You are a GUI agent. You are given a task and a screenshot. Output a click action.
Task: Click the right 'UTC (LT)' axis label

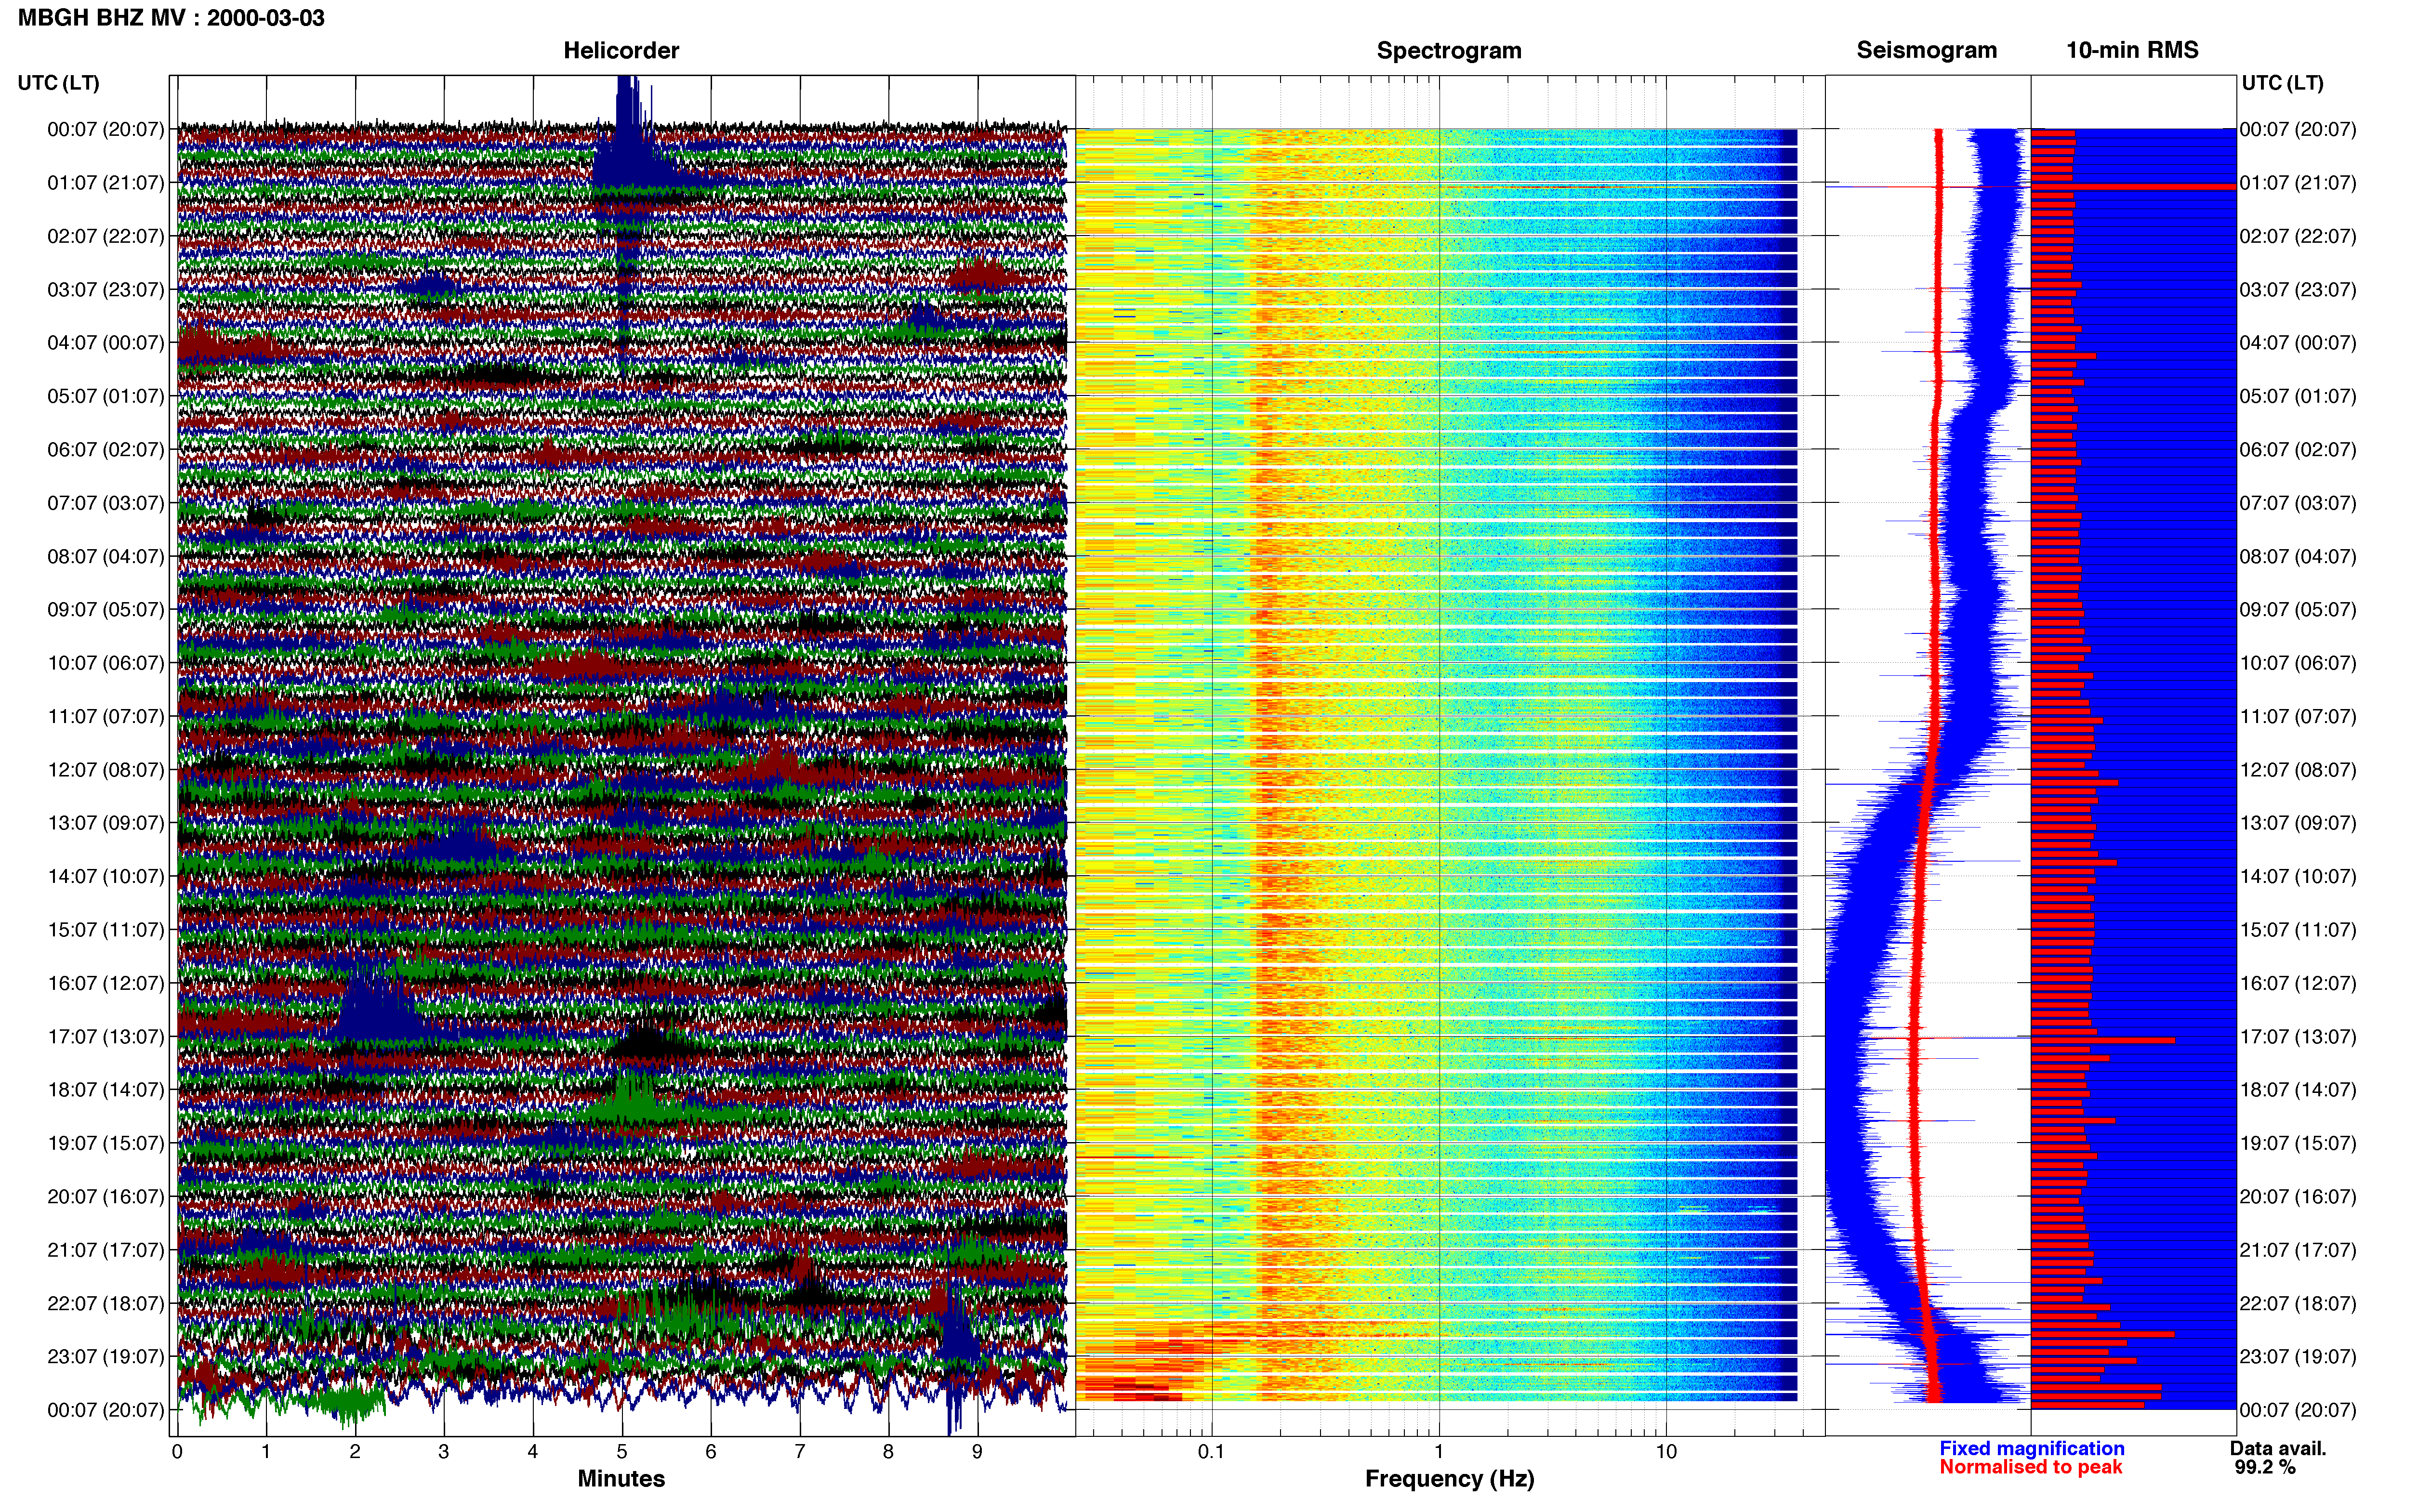[x=2282, y=83]
